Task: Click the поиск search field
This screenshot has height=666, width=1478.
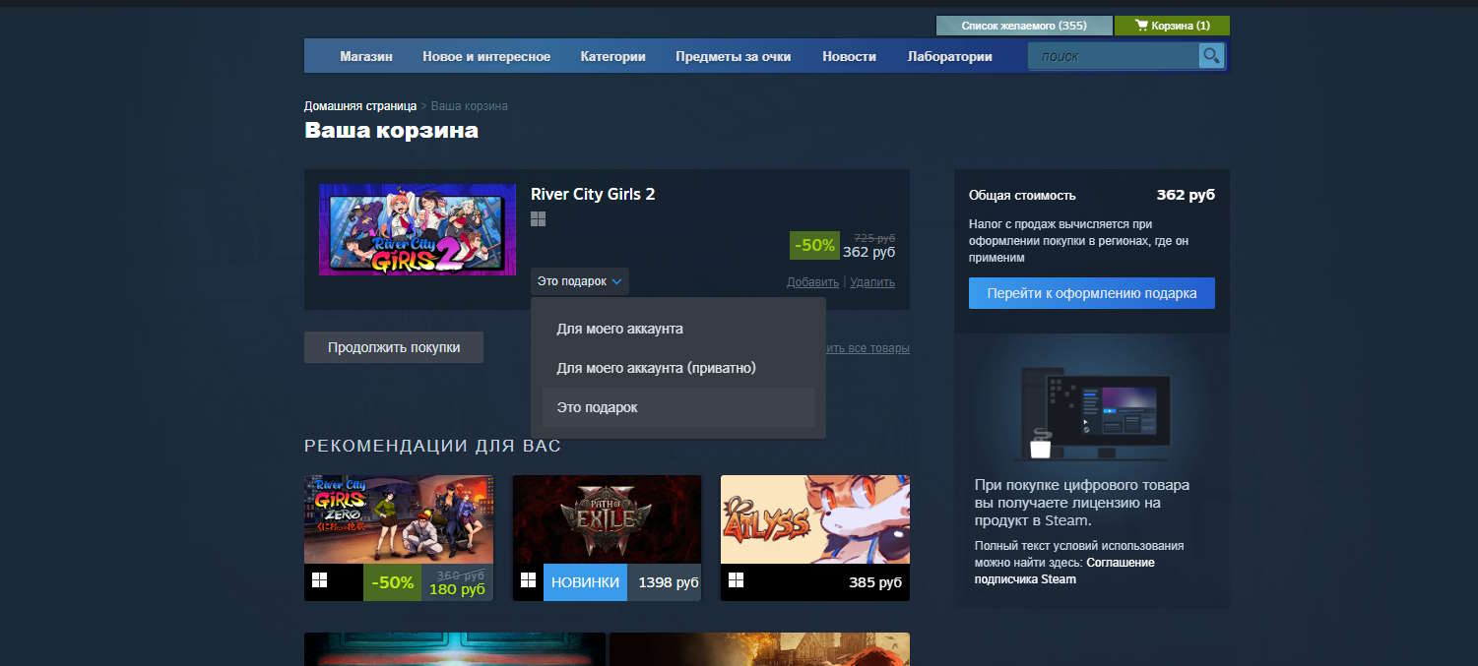Action: (x=1114, y=56)
